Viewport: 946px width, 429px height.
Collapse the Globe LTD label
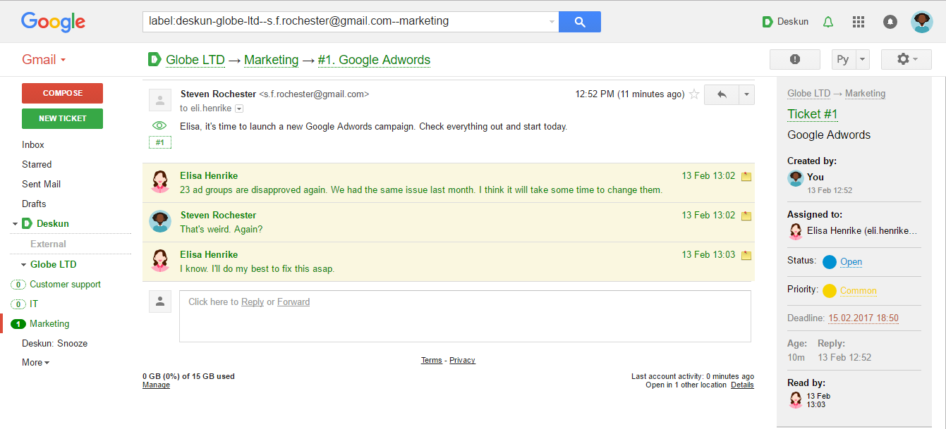click(23, 265)
